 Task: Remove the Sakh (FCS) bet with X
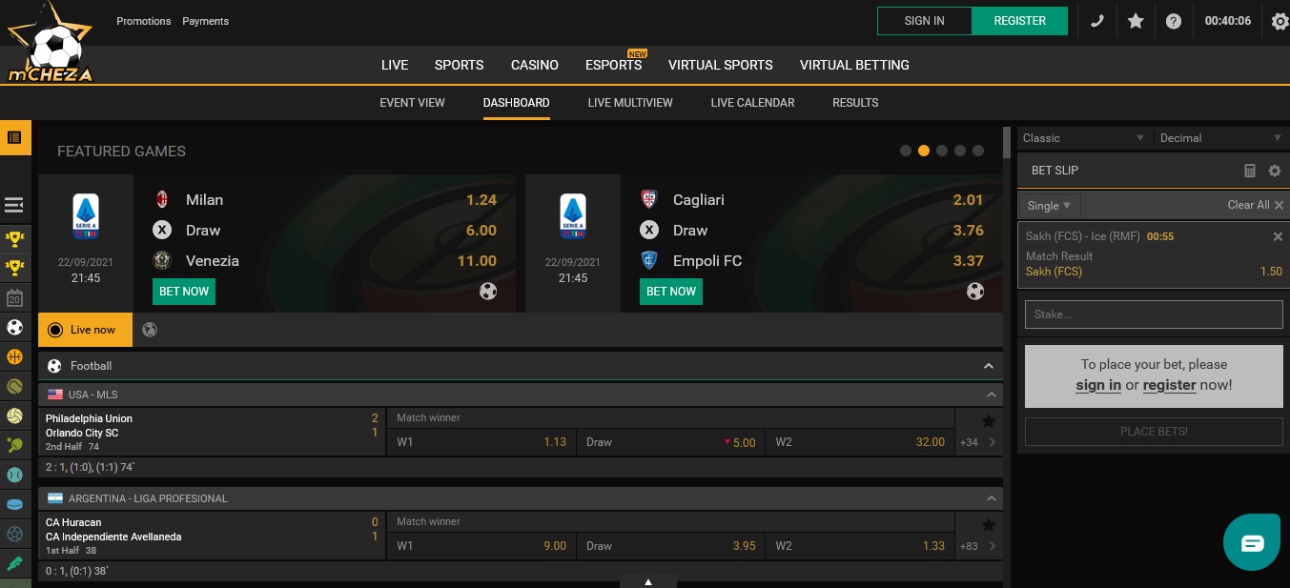pos(1278,236)
